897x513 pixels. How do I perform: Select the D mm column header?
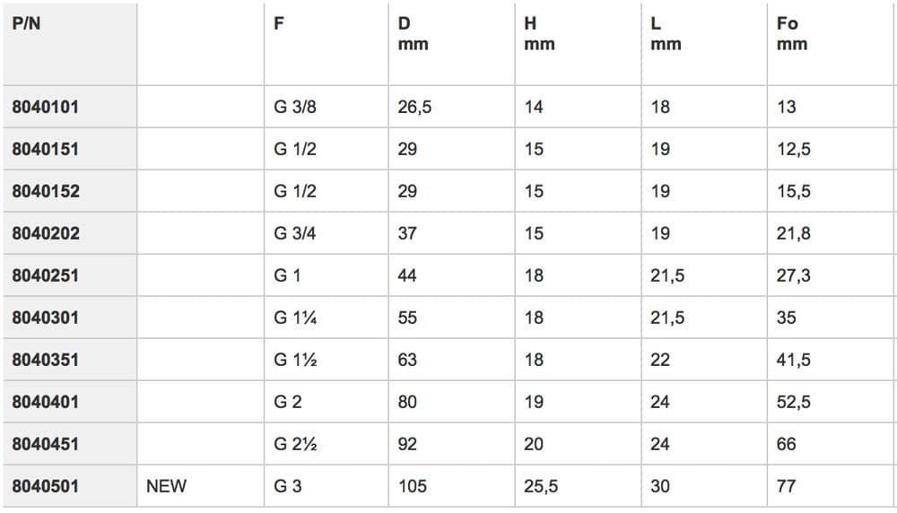pos(413,34)
